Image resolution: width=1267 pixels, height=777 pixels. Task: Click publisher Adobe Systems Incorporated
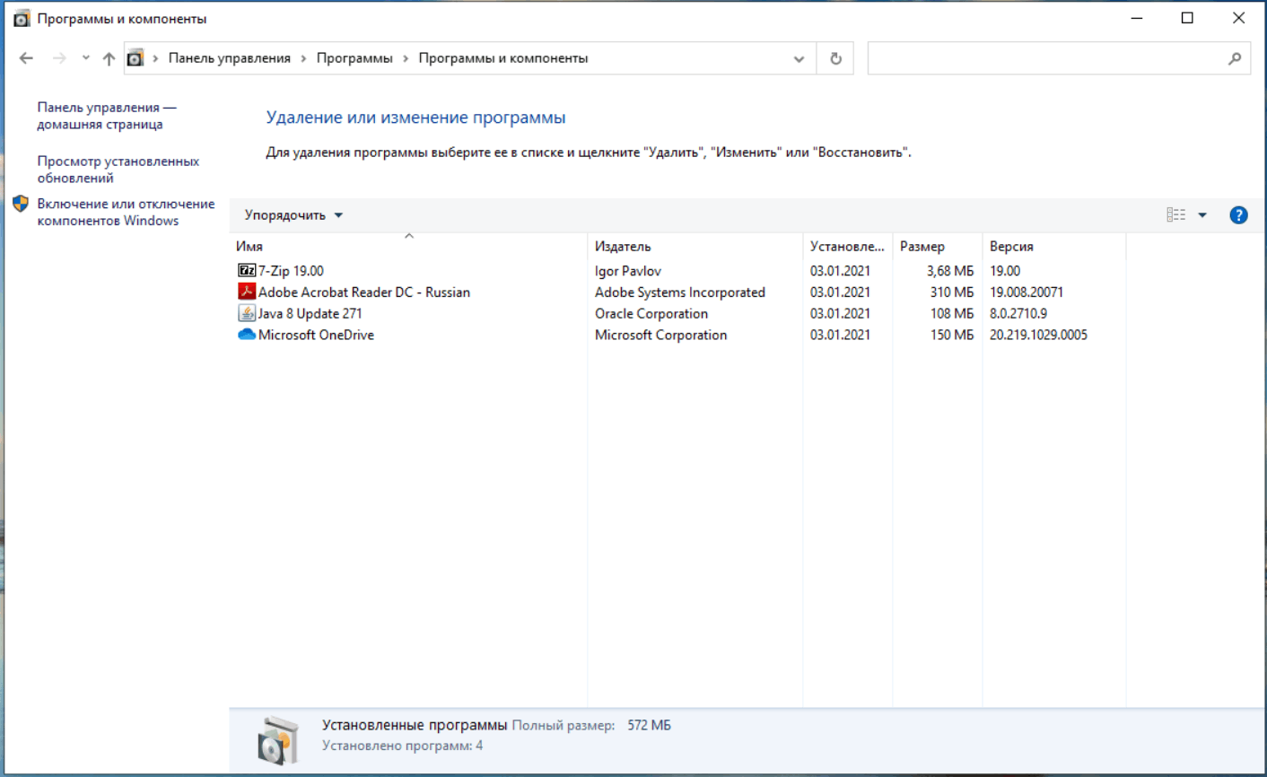pos(680,292)
